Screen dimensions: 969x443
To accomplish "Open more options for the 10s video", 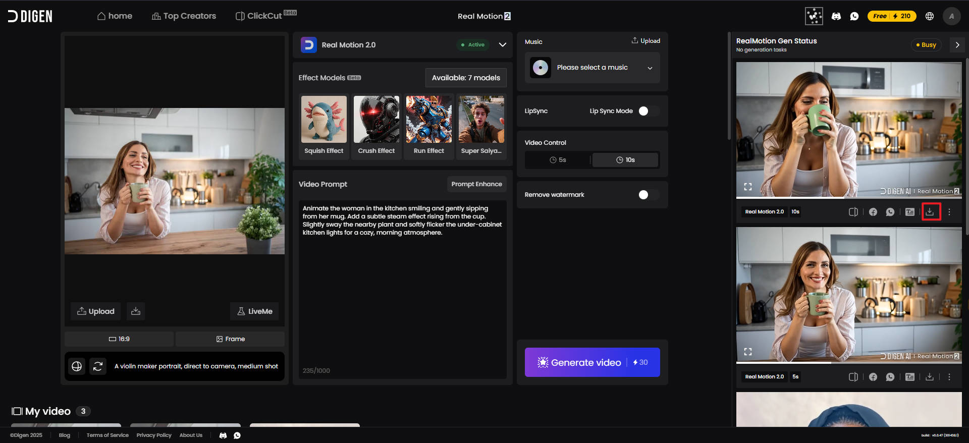I will (x=949, y=212).
